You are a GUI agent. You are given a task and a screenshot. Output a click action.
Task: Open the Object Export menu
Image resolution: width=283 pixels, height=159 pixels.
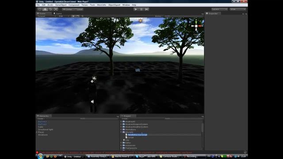click(x=114, y=5)
